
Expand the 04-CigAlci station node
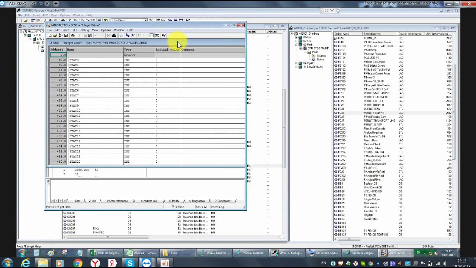[x=296, y=63]
